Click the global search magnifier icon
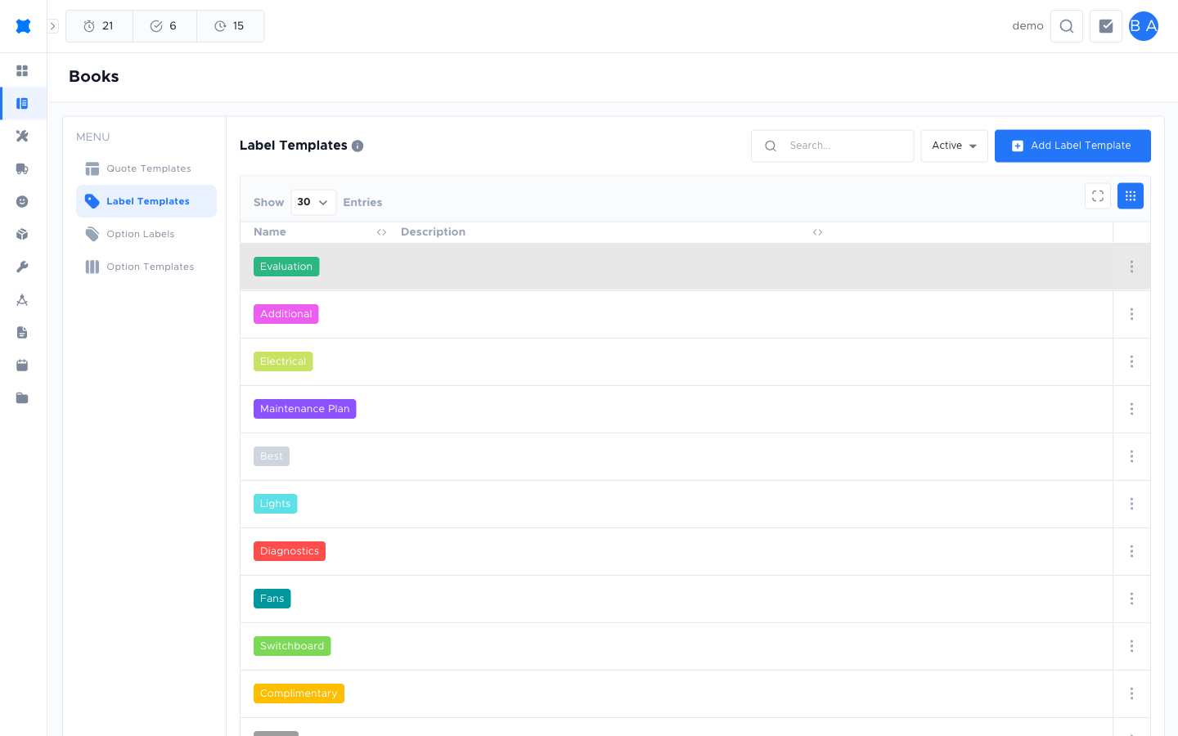1178x736 pixels. 1067,26
